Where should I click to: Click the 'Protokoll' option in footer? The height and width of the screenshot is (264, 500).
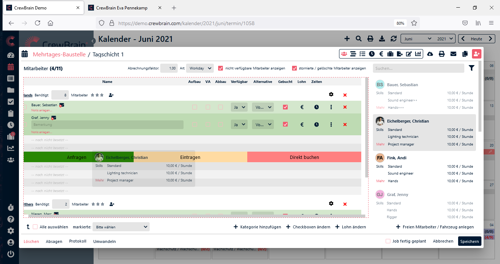[x=78, y=241]
